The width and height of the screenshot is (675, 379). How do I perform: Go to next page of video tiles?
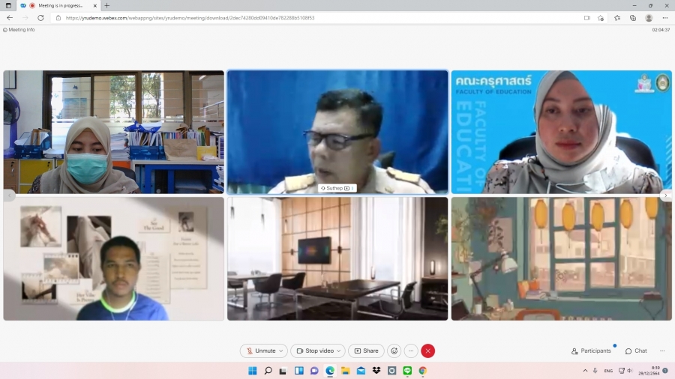click(x=665, y=195)
